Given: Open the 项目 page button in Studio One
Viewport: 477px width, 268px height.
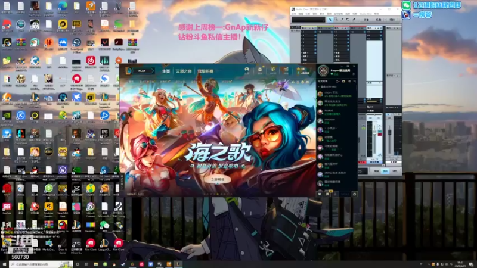Looking at the screenshot, I should tap(392, 20).
